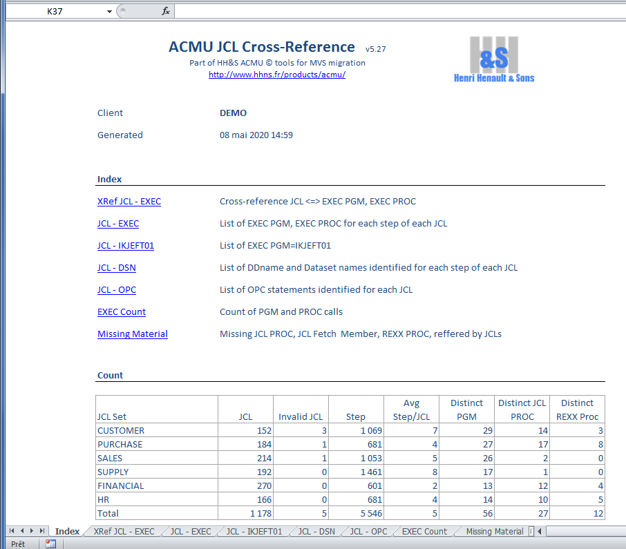
Task: Click the horizontal scrollbar left arrow
Action: [x=540, y=531]
